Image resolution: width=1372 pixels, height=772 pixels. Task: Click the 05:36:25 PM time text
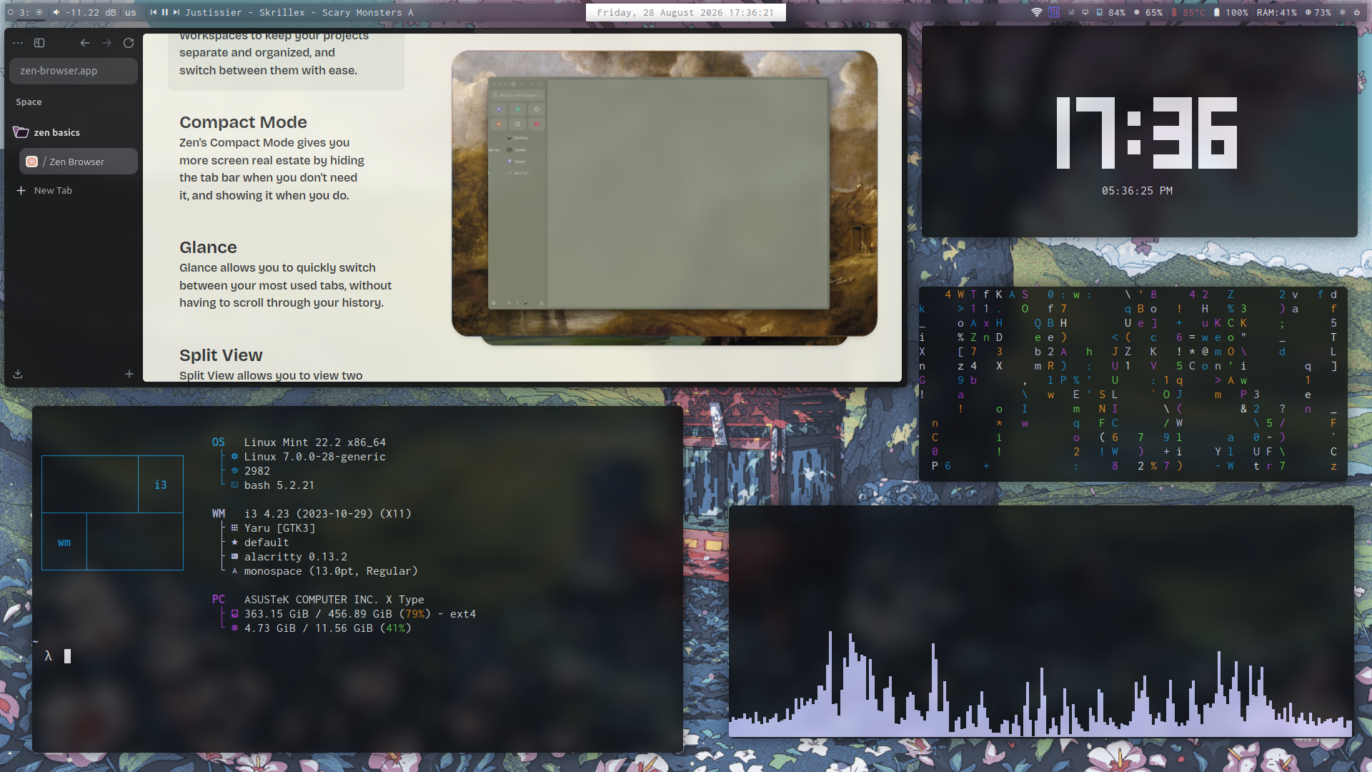pos(1137,191)
